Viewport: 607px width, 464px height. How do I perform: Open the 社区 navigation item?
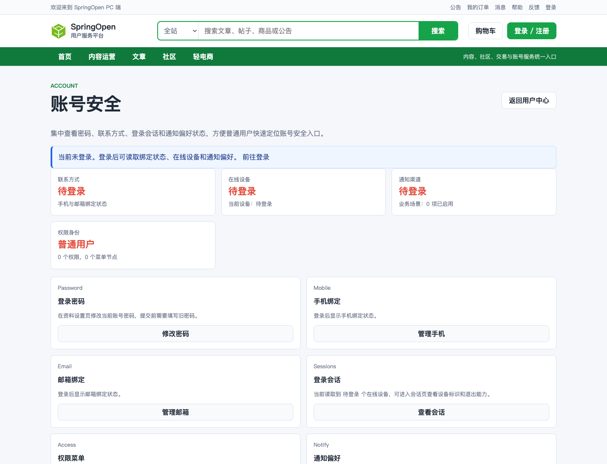tap(169, 57)
